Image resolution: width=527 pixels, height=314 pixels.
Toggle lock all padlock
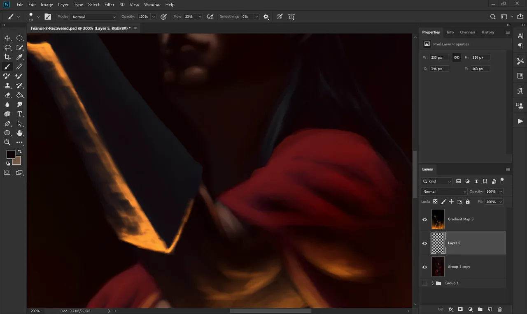click(467, 202)
